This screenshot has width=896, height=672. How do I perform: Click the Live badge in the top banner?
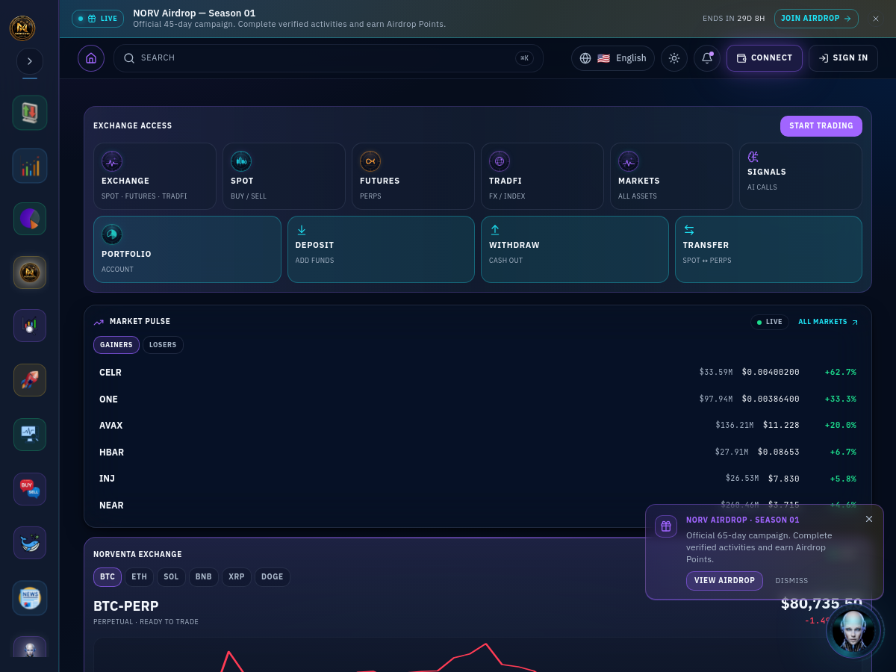coord(98,19)
